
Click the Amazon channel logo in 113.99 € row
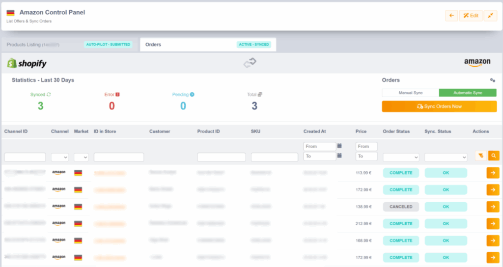59,172
